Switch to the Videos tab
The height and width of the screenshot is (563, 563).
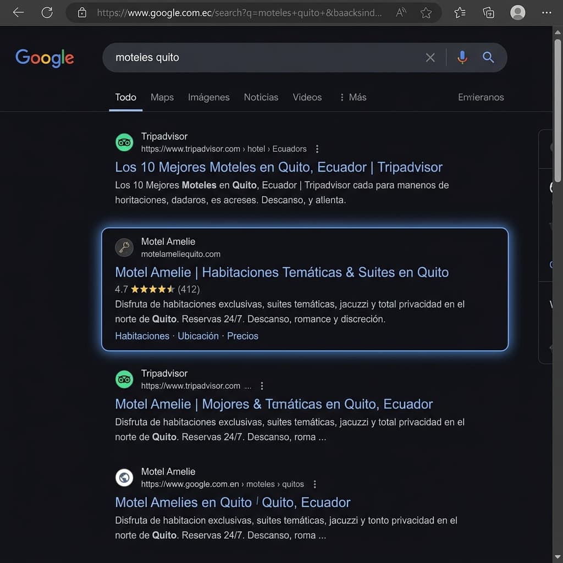click(x=307, y=97)
